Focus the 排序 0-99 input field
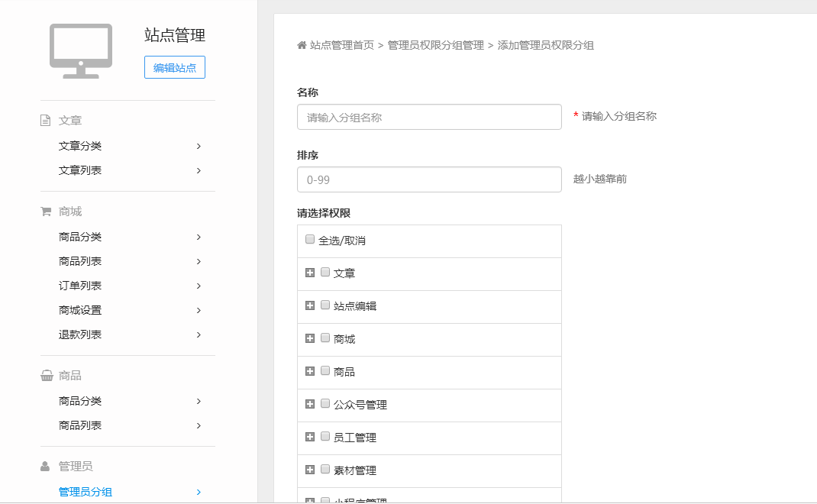Image resolution: width=817 pixels, height=504 pixels. [x=429, y=180]
